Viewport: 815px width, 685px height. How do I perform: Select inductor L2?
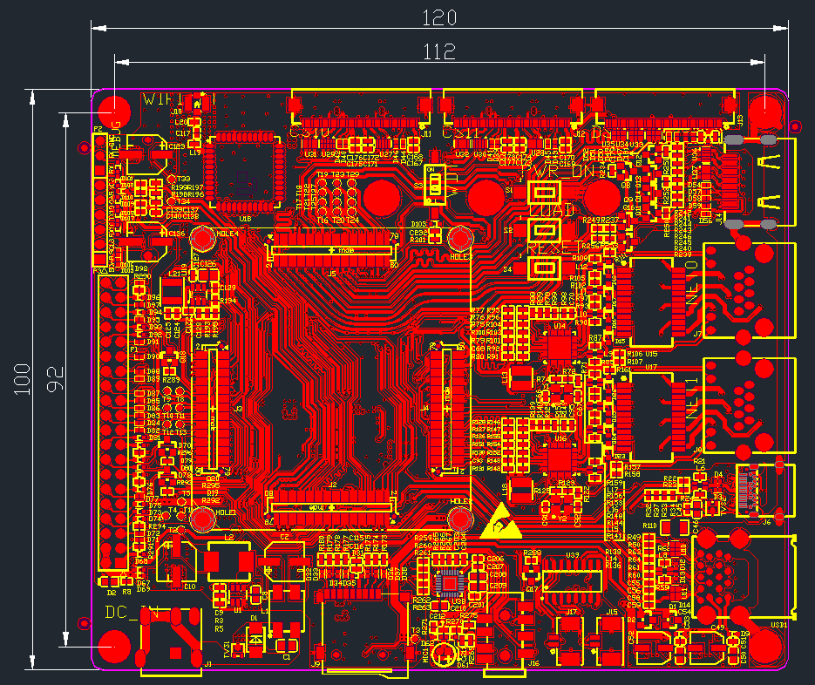[x=229, y=561]
